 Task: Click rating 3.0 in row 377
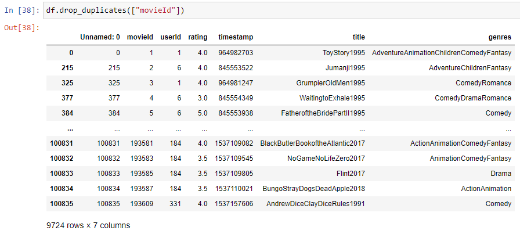pyautogui.click(x=201, y=98)
